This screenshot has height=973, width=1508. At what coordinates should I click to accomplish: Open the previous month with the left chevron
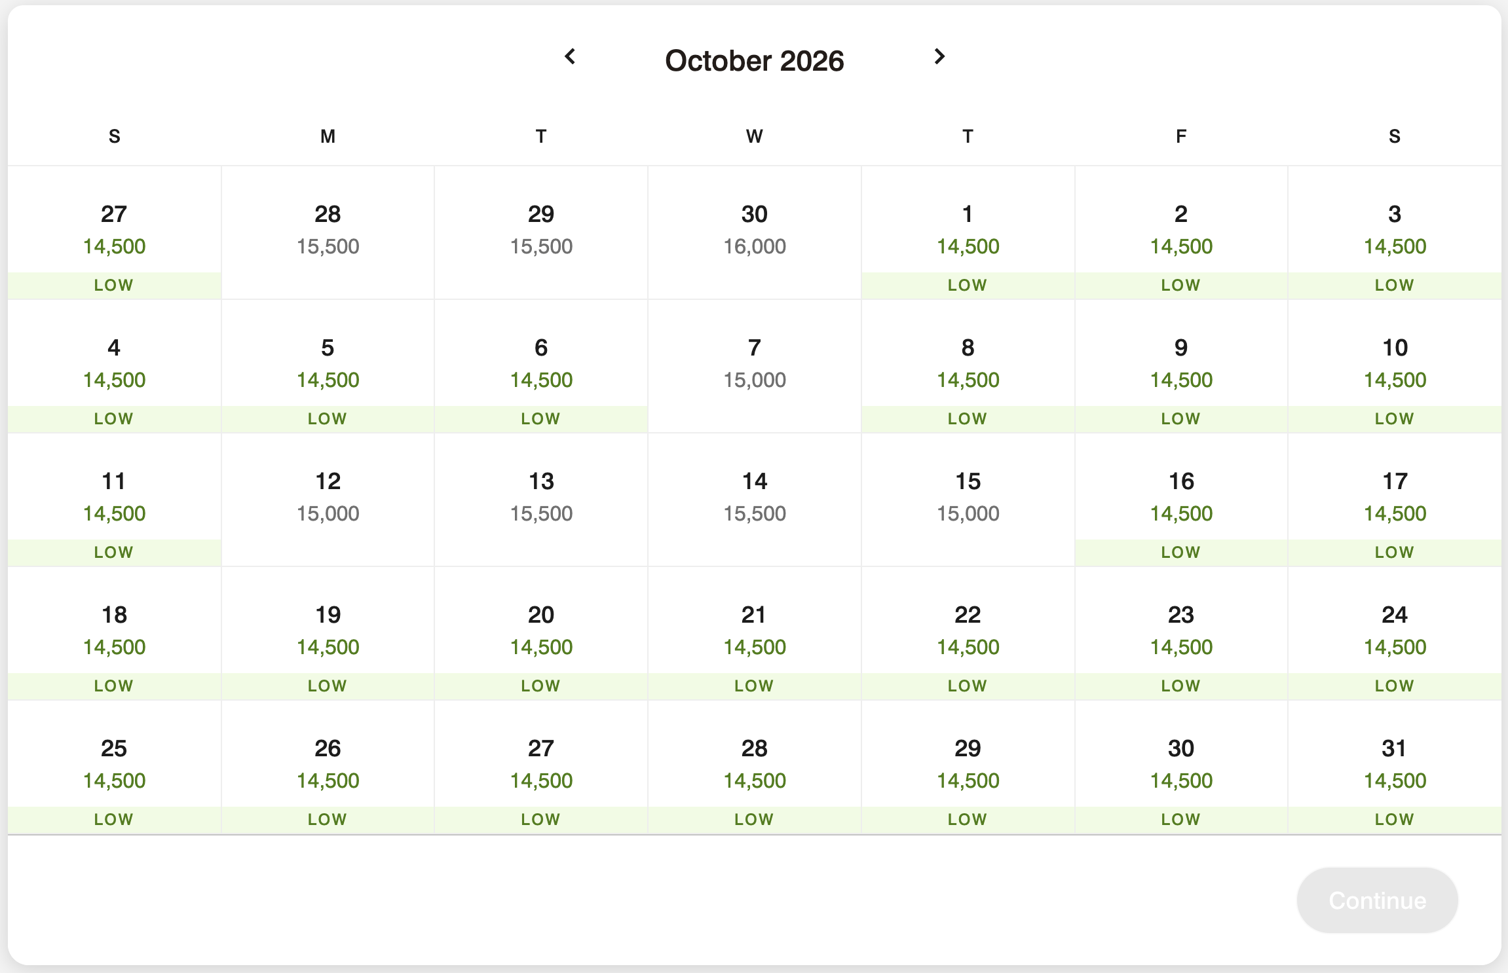pyautogui.click(x=569, y=58)
